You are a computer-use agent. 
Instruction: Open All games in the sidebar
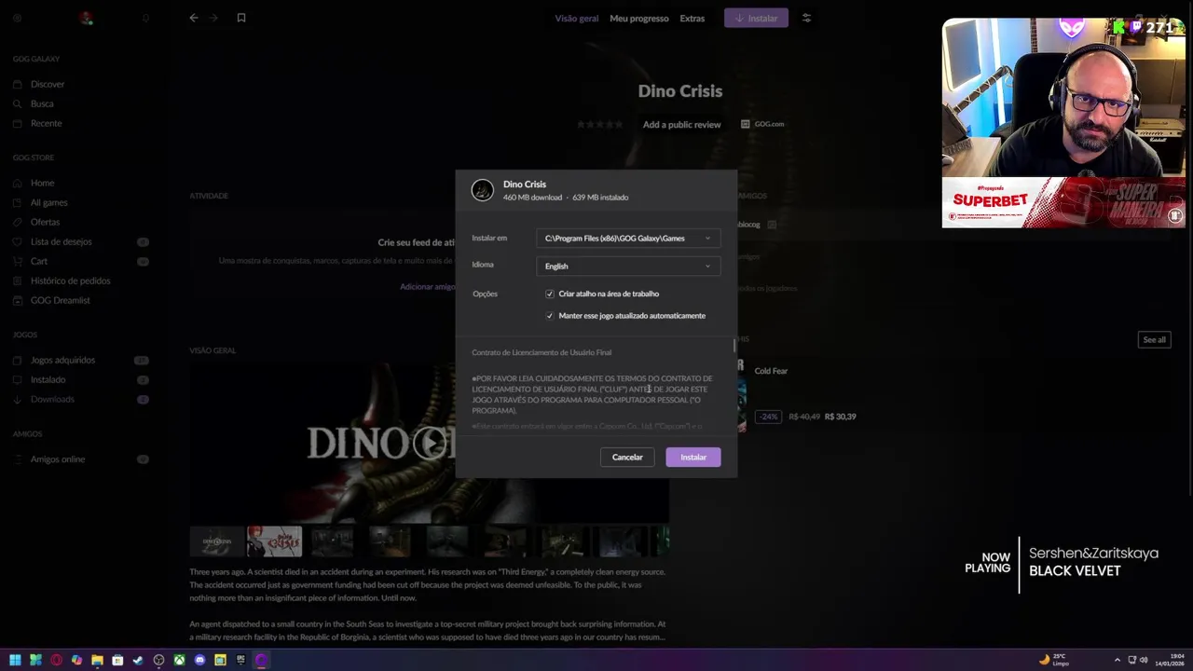[x=48, y=202]
